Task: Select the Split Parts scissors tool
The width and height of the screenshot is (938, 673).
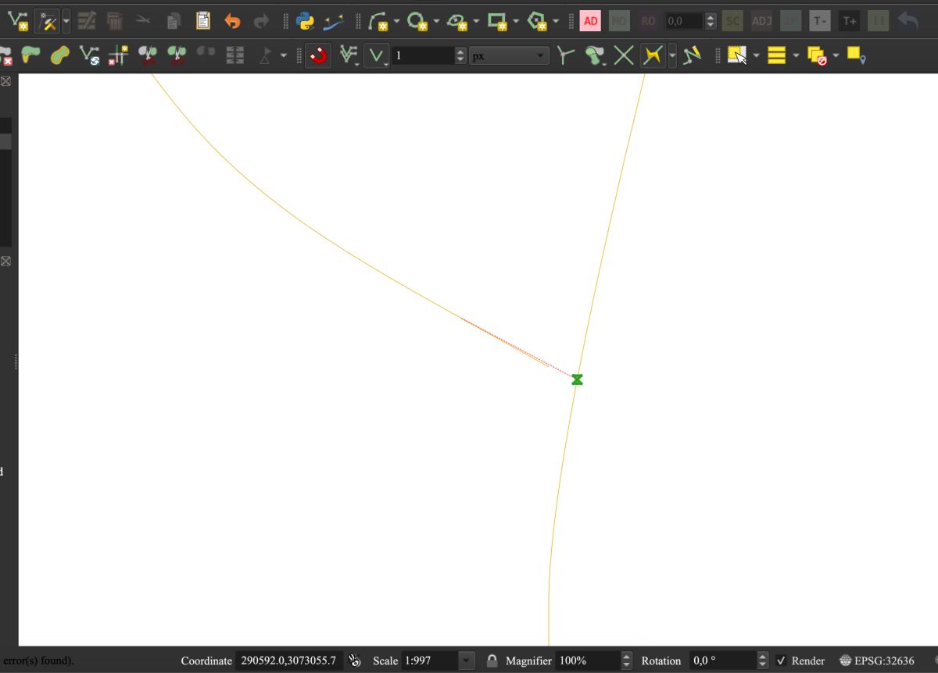Action: 177,55
